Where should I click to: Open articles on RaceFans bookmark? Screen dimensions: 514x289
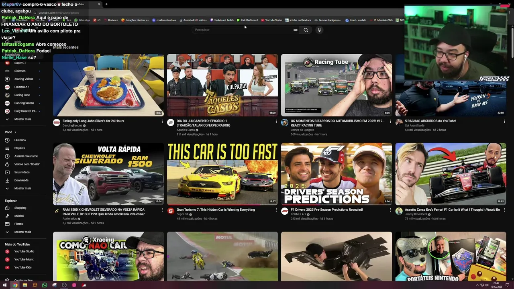298,20
